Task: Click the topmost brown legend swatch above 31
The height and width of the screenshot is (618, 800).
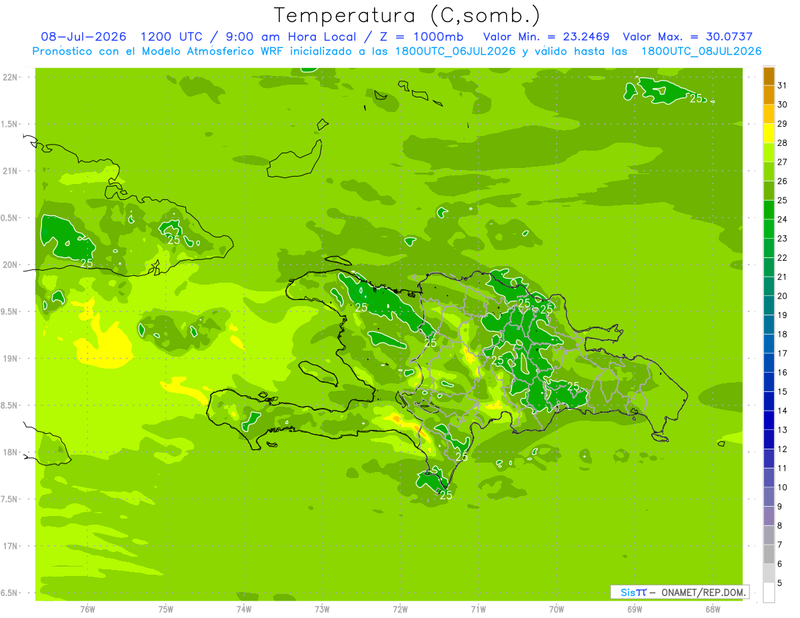Action: pyautogui.click(x=769, y=77)
